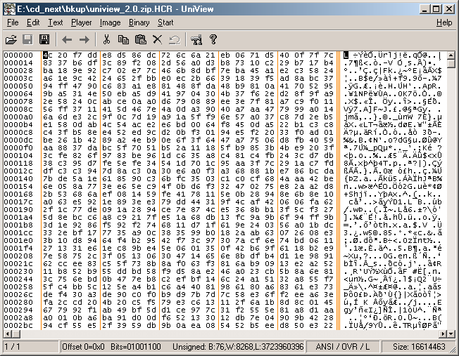Copy selection with the Copy icon

(x=123, y=39)
